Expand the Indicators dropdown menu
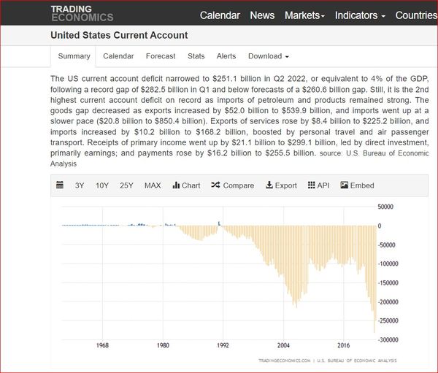438x373 pixels. pyautogui.click(x=360, y=15)
